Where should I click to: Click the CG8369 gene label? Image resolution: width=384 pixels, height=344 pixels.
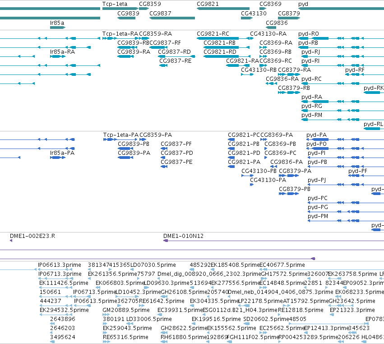tap(270, 4)
